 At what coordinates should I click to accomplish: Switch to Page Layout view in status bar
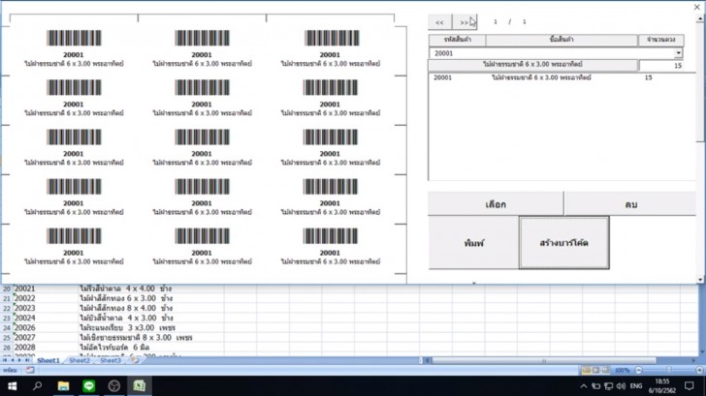coord(595,371)
